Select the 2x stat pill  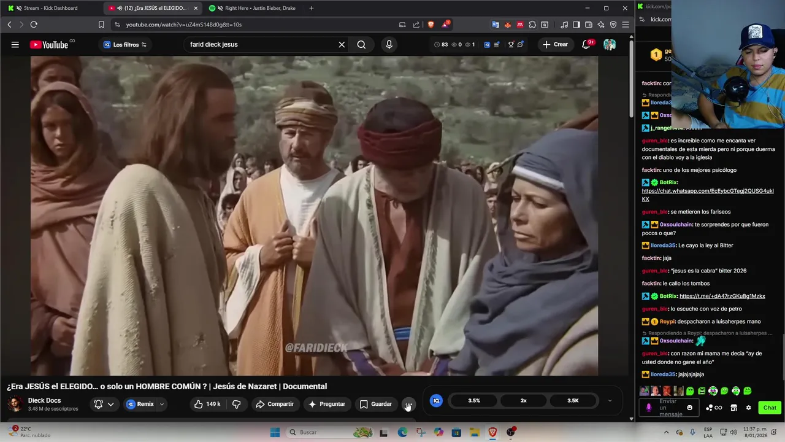[523, 400]
